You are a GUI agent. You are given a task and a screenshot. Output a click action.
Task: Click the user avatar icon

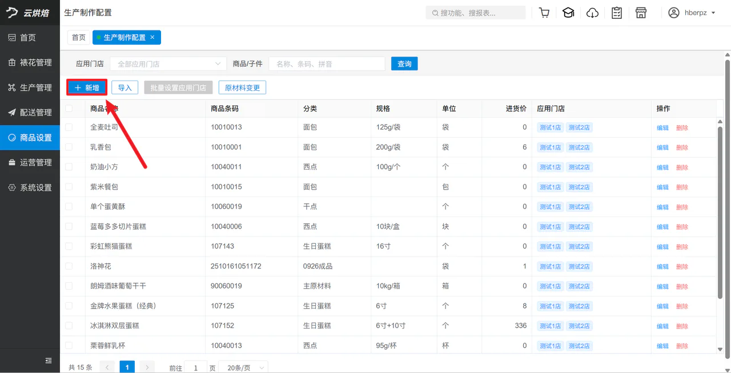(x=674, y=13)
